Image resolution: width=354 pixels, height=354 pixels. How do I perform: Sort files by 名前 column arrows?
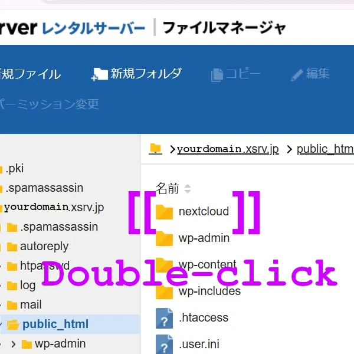pyautogui.click(x=188, y=189)
